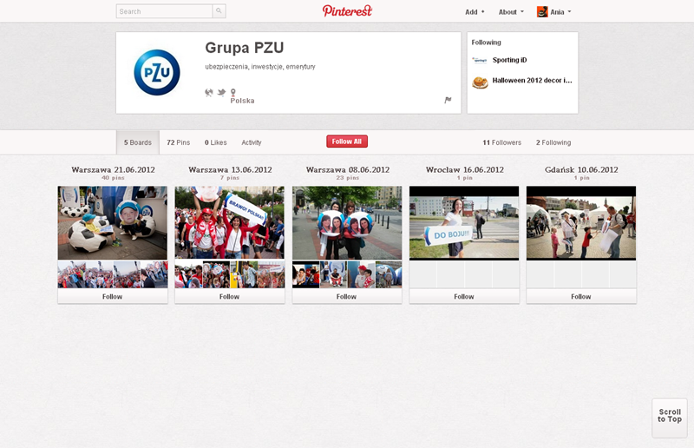Click Ania's avatar icon in header
The image size is (694, 448).
tap(542, 12)
